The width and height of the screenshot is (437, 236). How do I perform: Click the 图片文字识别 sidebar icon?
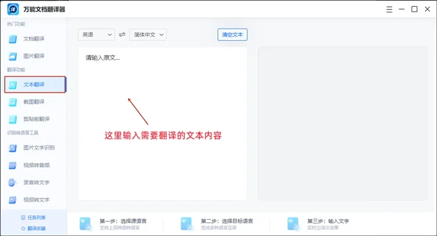pyautogui.click(x=13, y=148)
